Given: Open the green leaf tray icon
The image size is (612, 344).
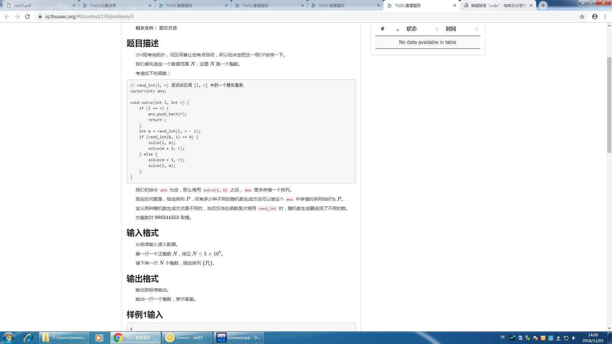Looking at the screenshot, I should pyautogui.click(x=513, y=338).
